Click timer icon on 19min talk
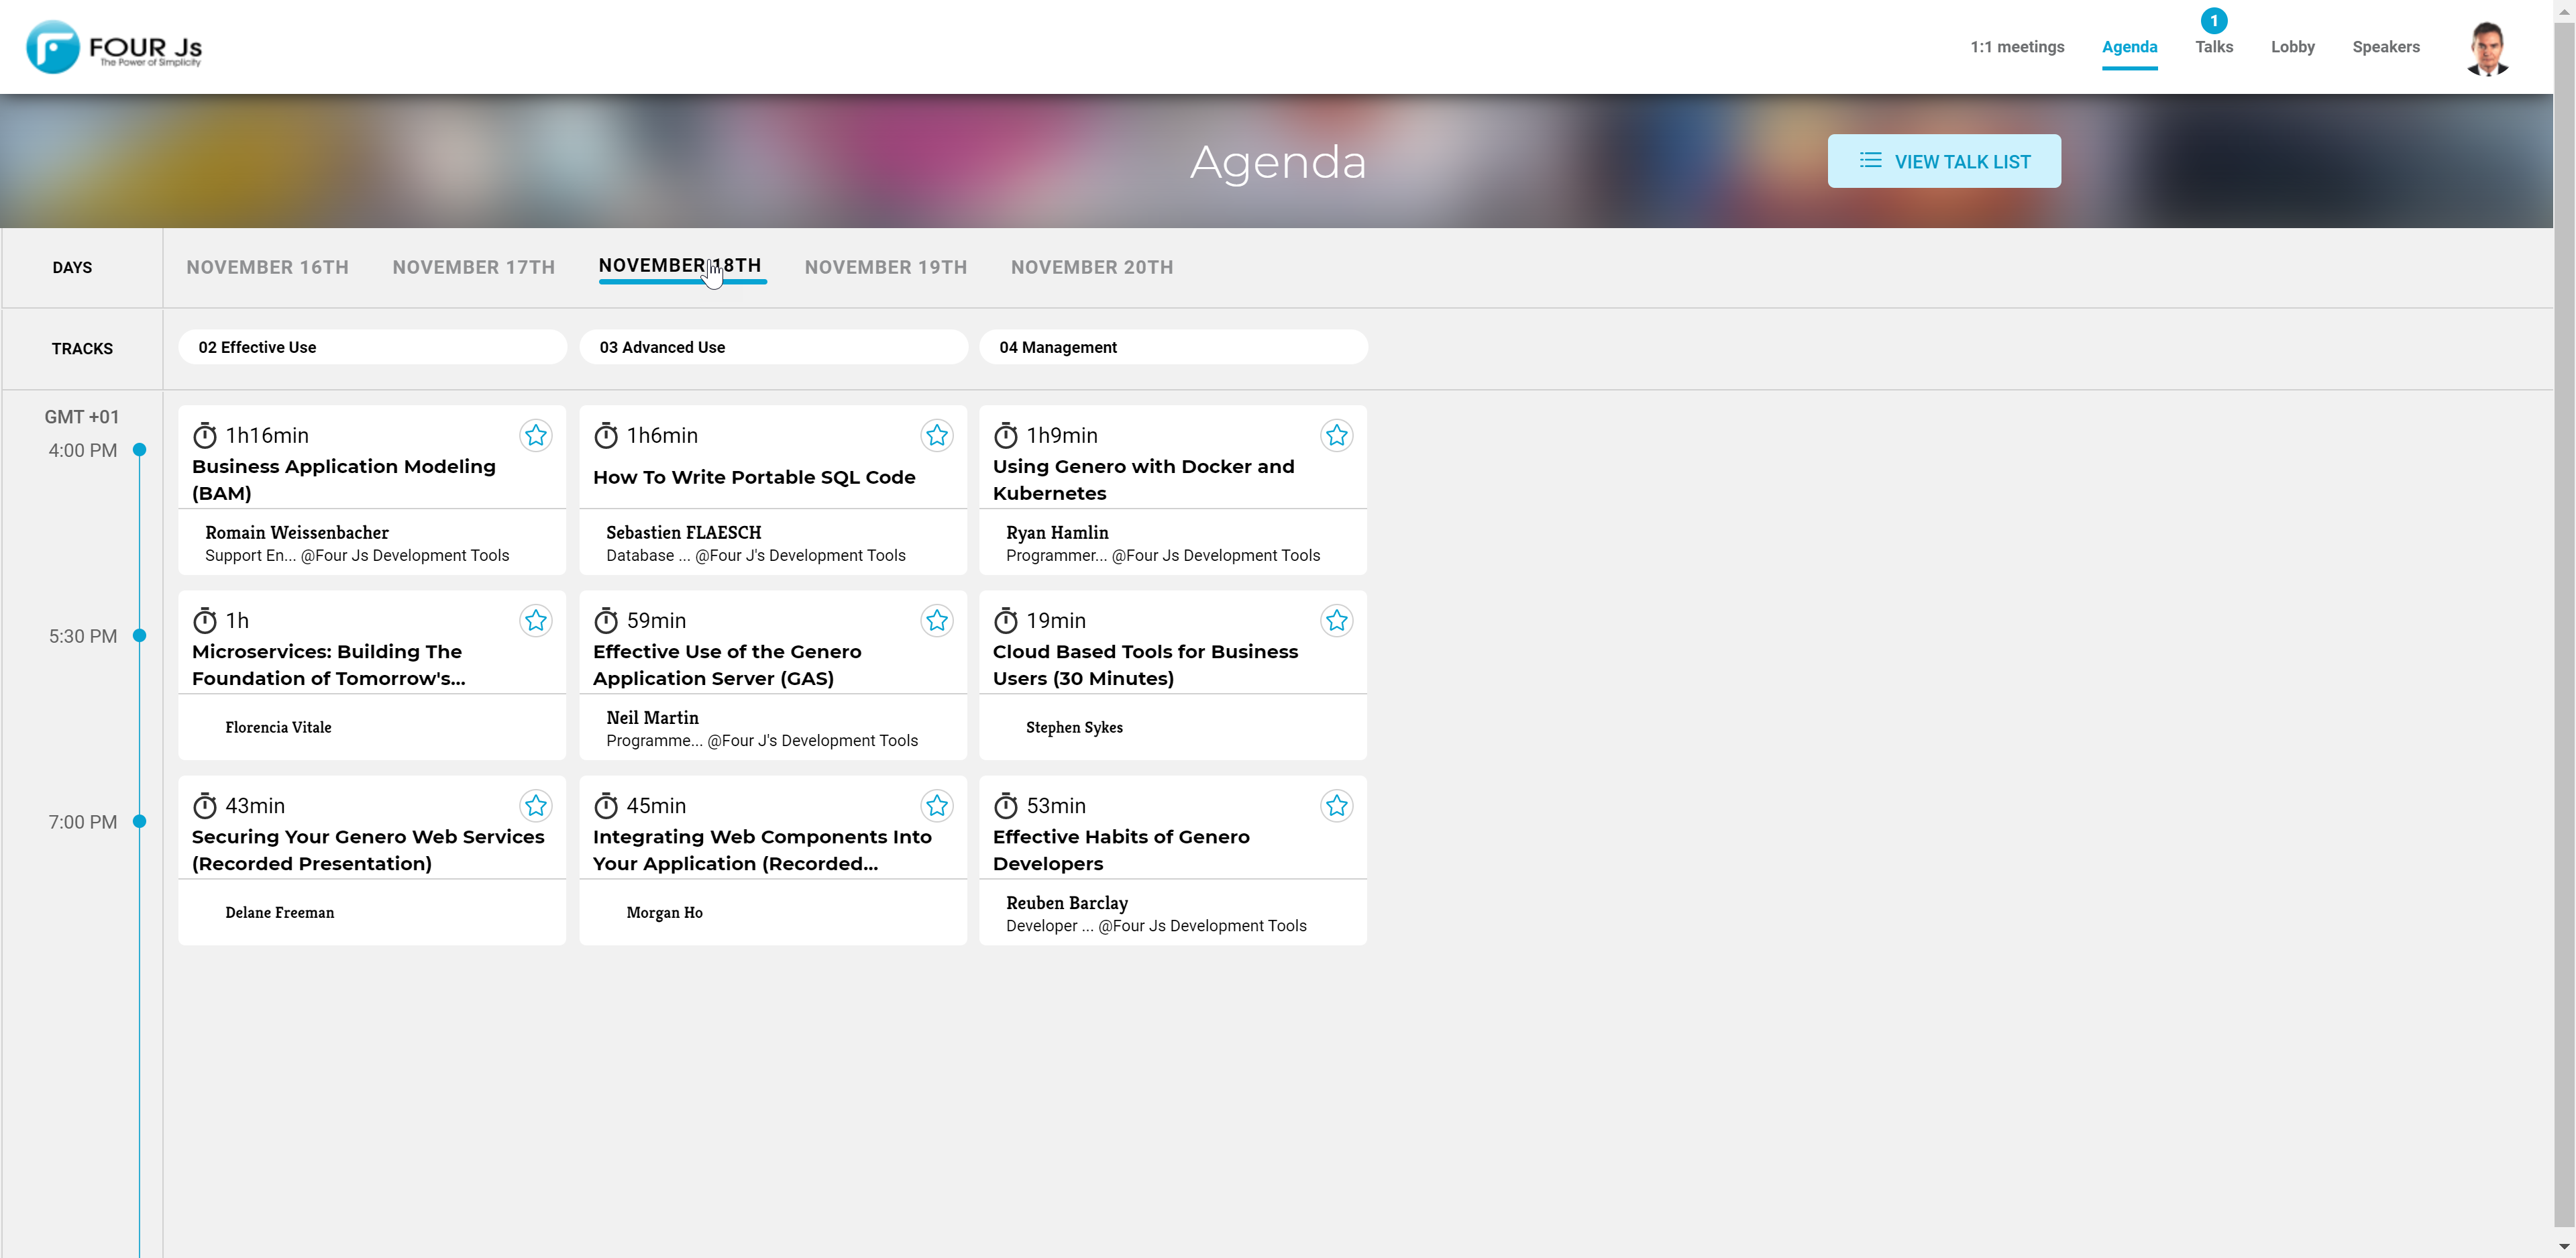 coord(1006,620)
